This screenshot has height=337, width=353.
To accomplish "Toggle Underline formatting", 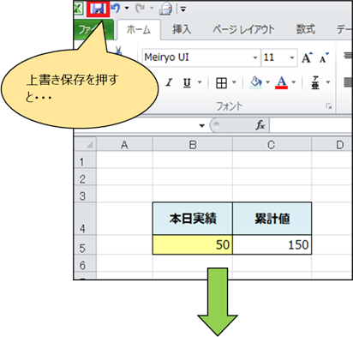I will [187, 83].
